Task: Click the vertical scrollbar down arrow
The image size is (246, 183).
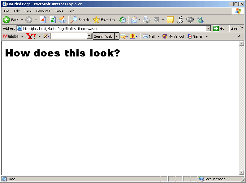Action: (x=242, y=172)
